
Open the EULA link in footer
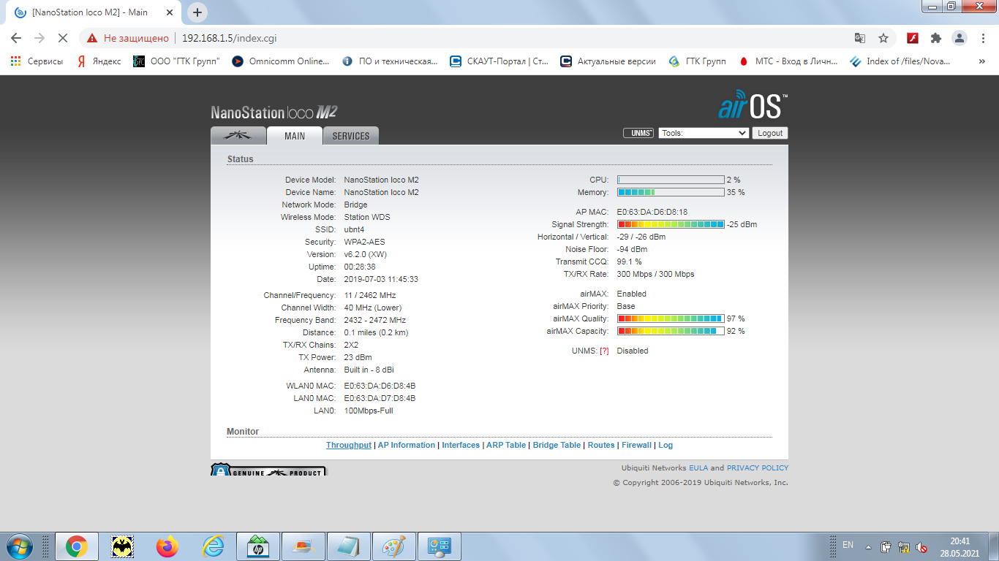pyautogui.click(x=698, y=467)
